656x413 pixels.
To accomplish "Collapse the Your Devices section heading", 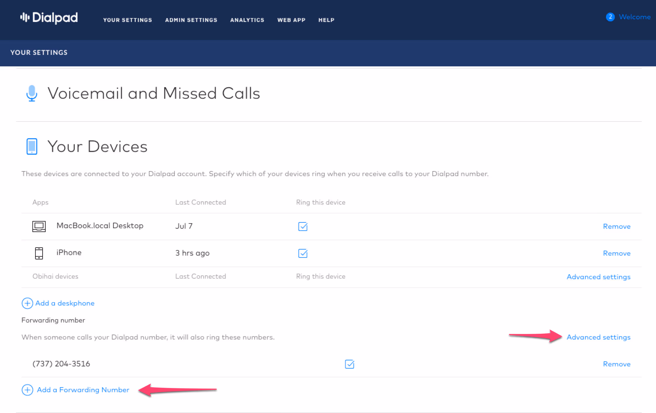I will click(x=98, y=146).
